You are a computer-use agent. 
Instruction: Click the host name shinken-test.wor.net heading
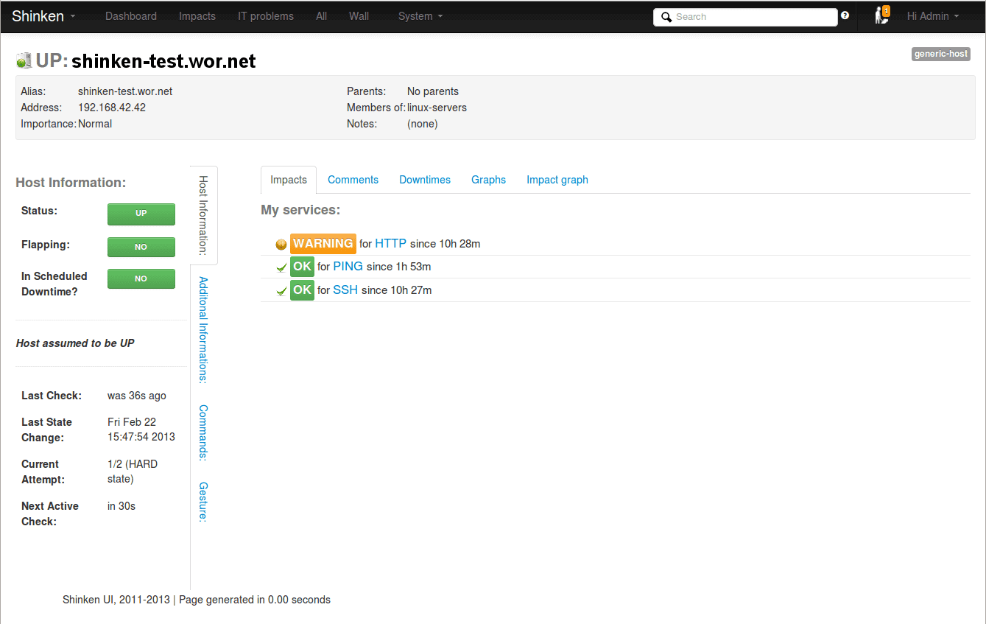(x=163, y=60)
